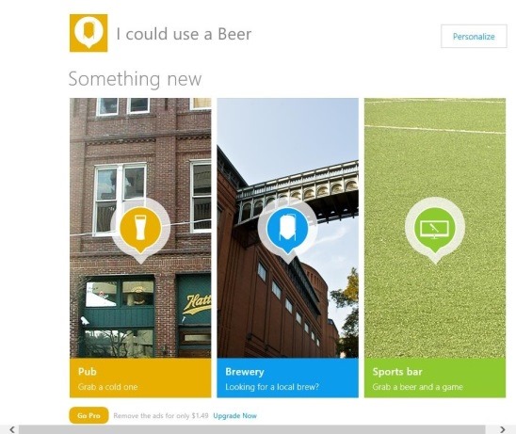
Task: Click the 'Grab a cold one' subtitle
Action: coord(108,387)
